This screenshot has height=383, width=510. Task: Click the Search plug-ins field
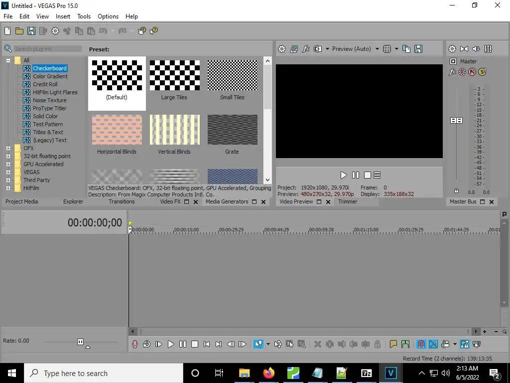point(47,49)
